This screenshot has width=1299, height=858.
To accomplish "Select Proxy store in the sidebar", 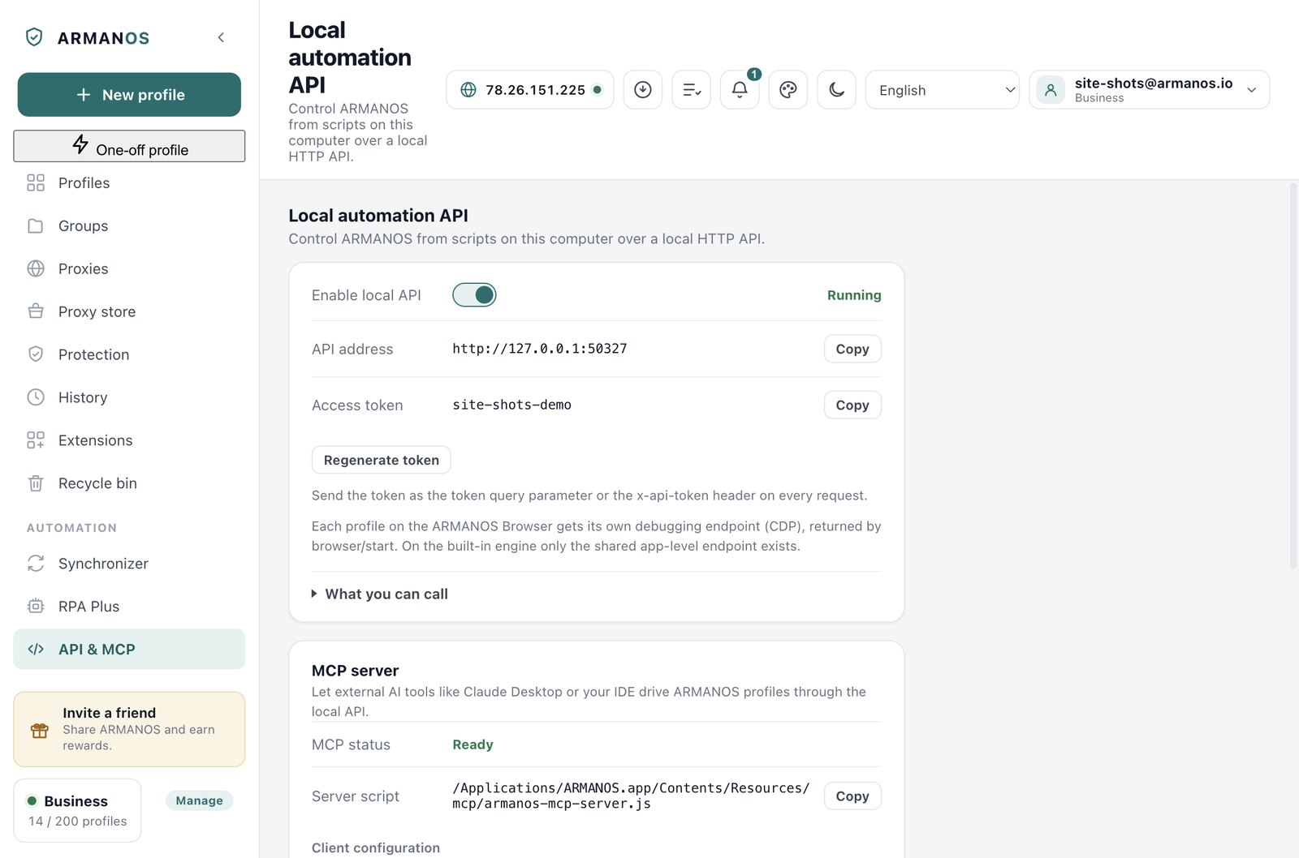I will 129,311.
